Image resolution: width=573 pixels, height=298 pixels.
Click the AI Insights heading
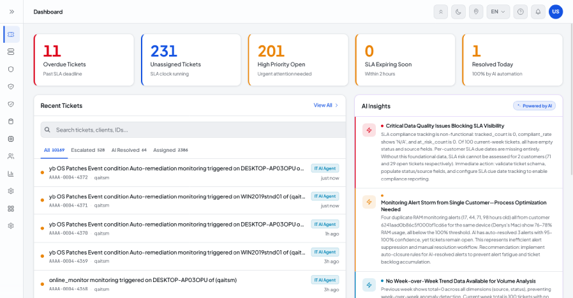click(x=376, y=106)
